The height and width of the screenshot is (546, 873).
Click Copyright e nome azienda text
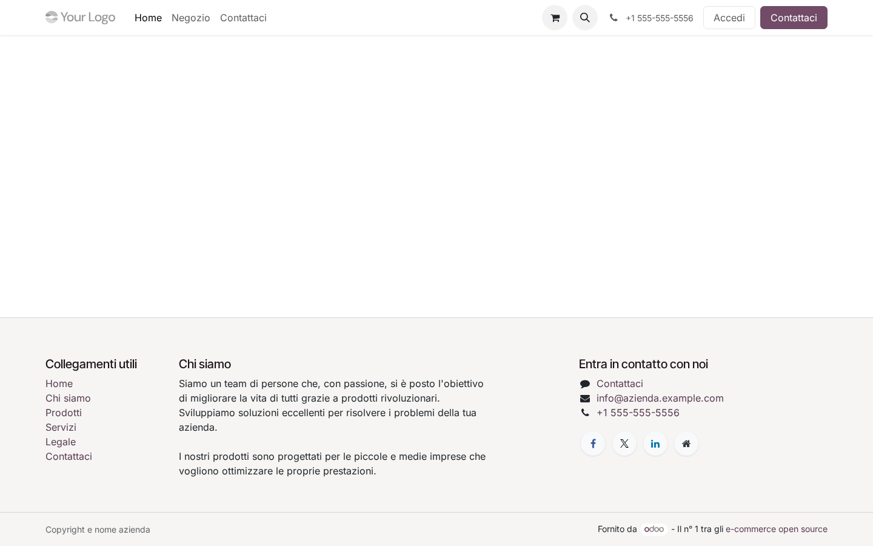click(x=98, y=530)
